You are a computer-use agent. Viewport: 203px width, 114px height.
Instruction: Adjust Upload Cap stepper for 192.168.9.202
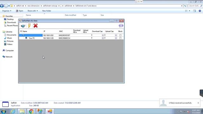pos(116,35)
